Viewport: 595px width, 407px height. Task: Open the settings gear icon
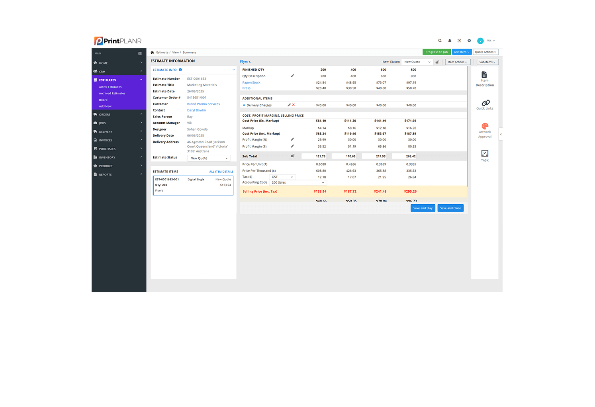coord(469,40)
